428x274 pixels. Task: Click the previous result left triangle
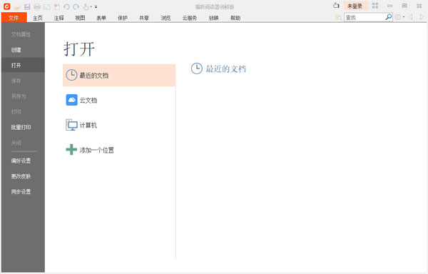[x=411, y=17]
